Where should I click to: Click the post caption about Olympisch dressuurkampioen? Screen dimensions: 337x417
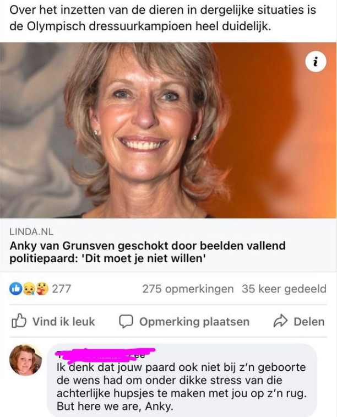point(162,18)
